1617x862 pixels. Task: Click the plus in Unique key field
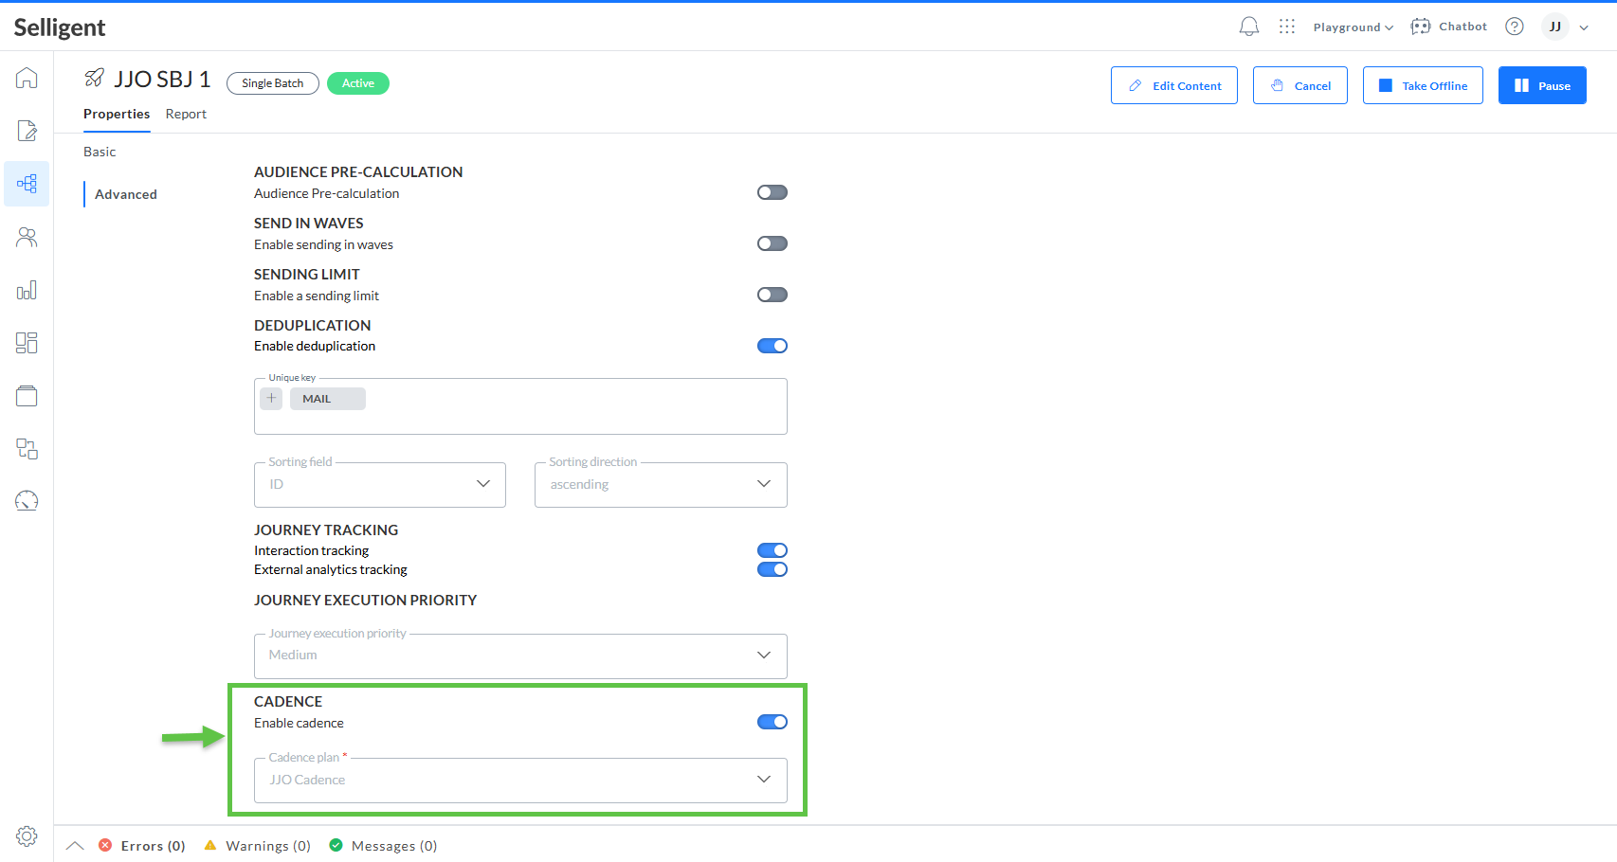click(x=272, y=399)
